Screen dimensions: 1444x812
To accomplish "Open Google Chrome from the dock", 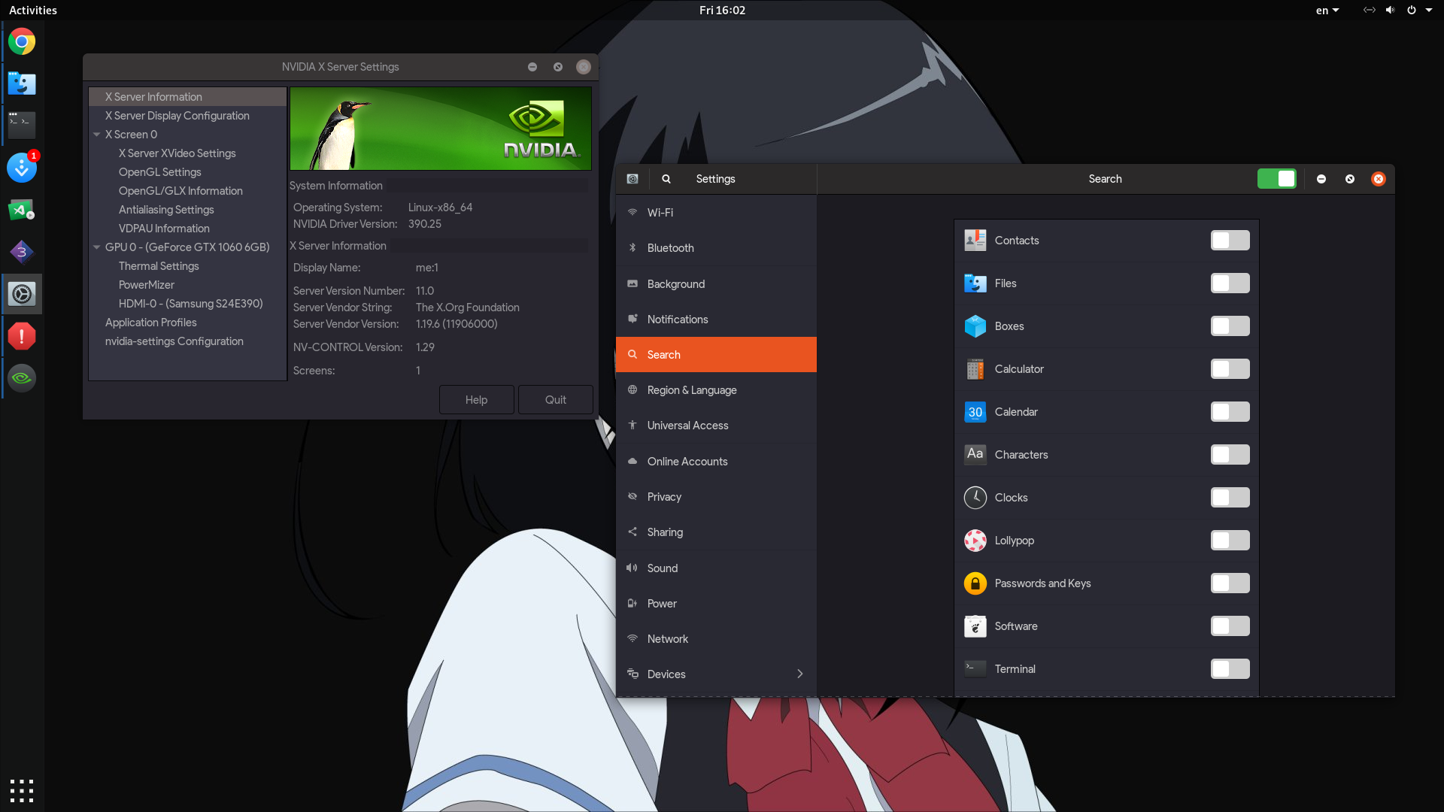I will 22,41.
